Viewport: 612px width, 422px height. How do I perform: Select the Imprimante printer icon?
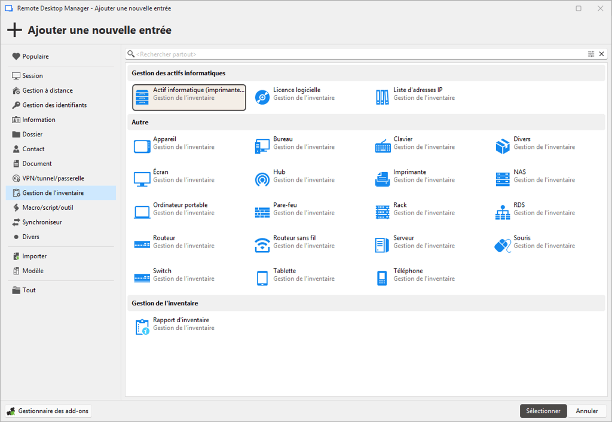pos(382,179)
